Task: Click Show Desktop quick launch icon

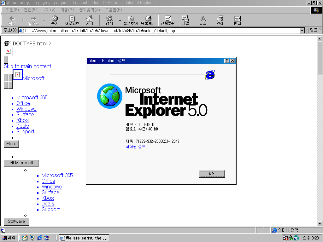Action: (x=25, y=238)
